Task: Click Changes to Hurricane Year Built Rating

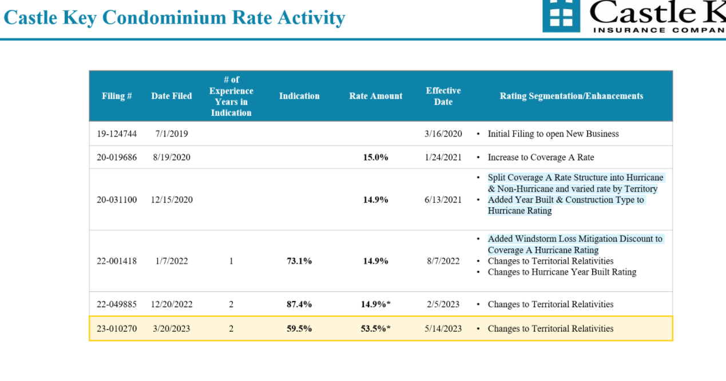Action: [562, 272]
